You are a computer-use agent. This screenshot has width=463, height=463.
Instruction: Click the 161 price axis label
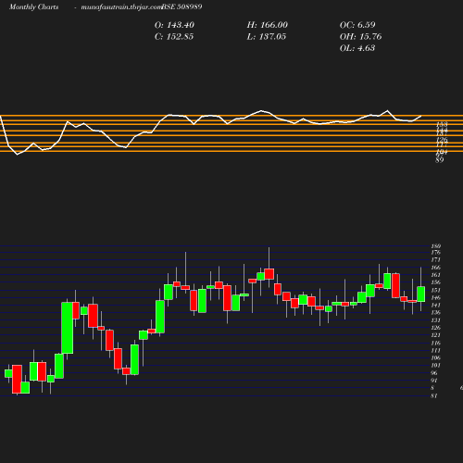(435, 275)
